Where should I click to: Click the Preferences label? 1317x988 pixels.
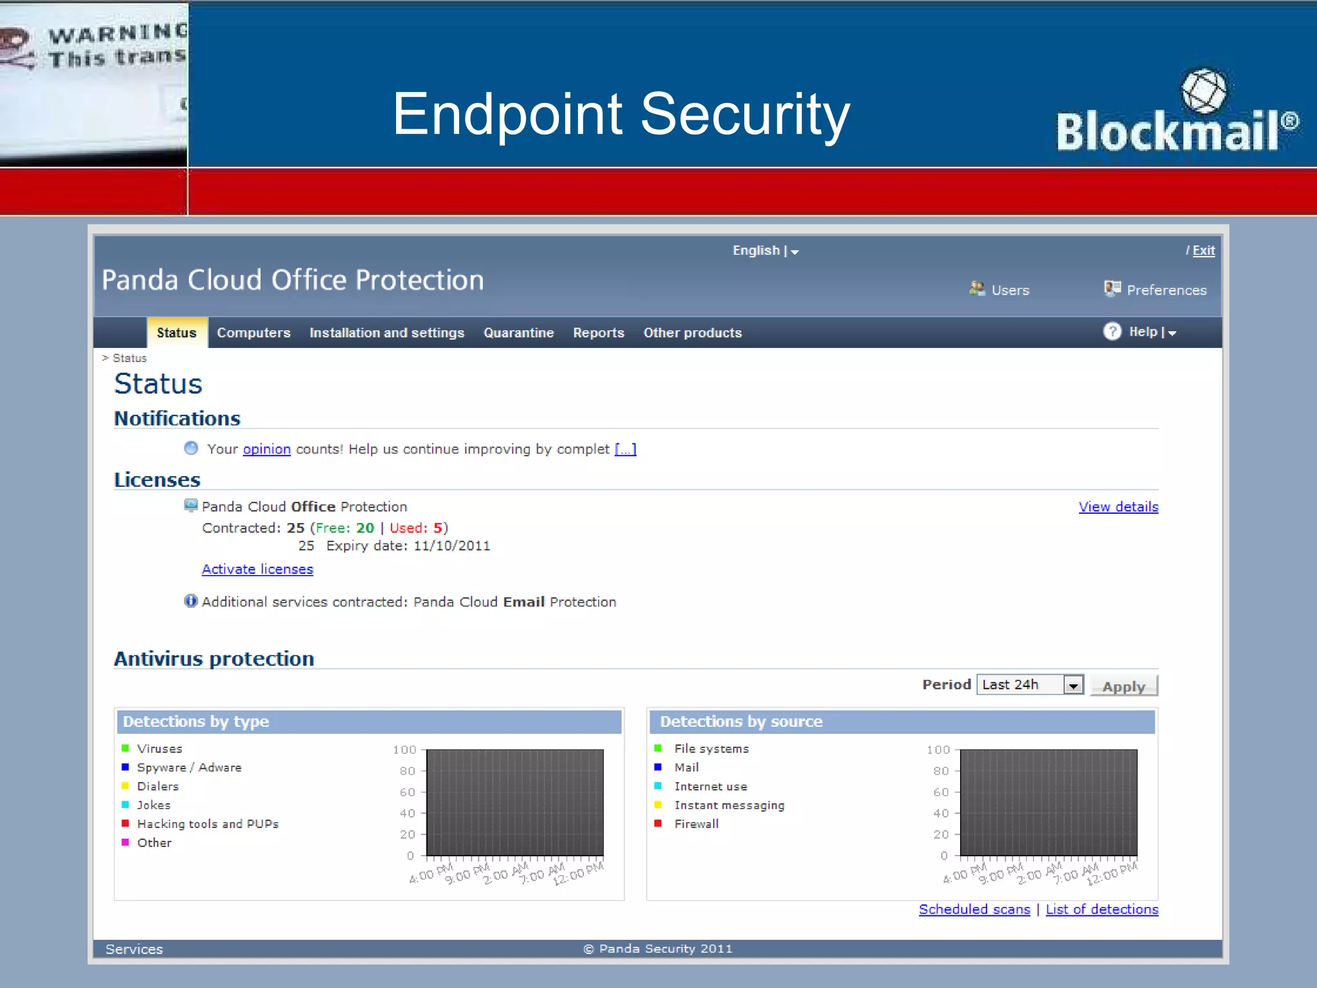[x=1167, y=290]
